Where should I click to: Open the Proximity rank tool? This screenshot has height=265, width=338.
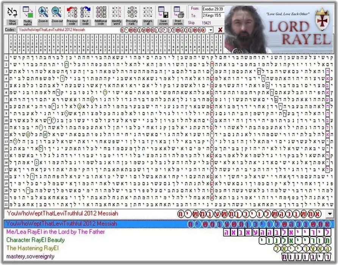[x=132, y=16]
